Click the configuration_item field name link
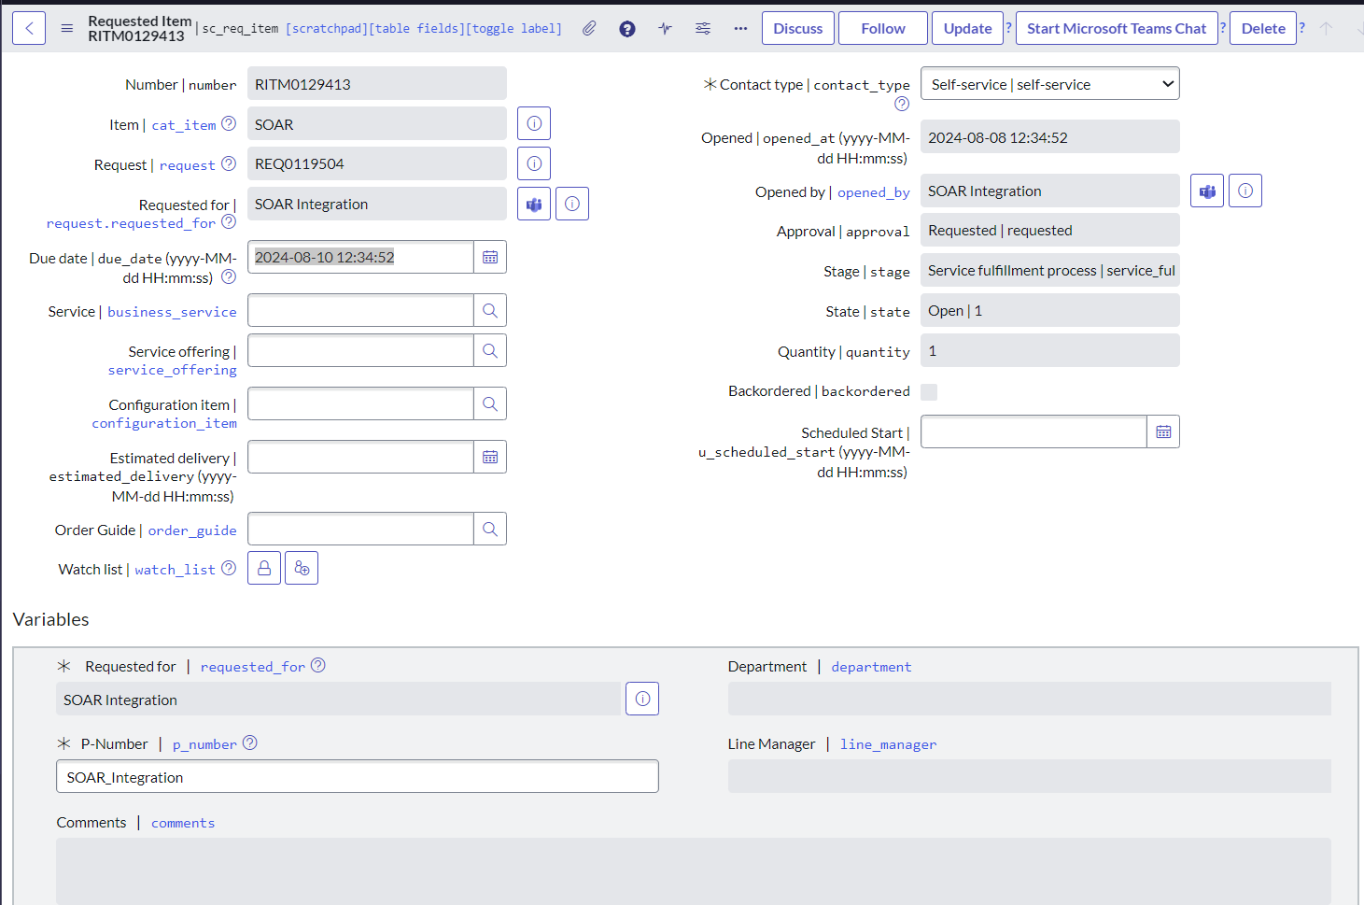 [x=164, y=423]
